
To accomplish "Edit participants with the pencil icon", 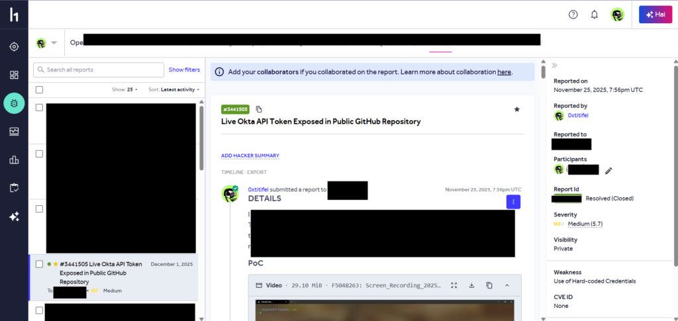I will point(608,170).
